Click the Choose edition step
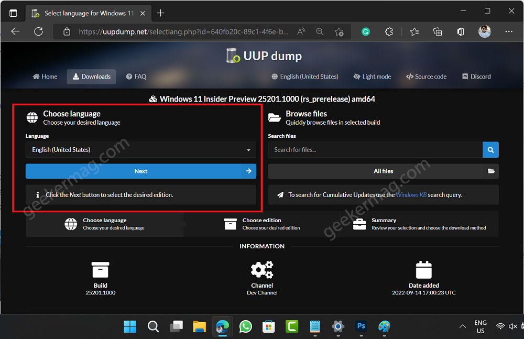Viewport: 524px width, 339px height. click(x=261, y=224)
